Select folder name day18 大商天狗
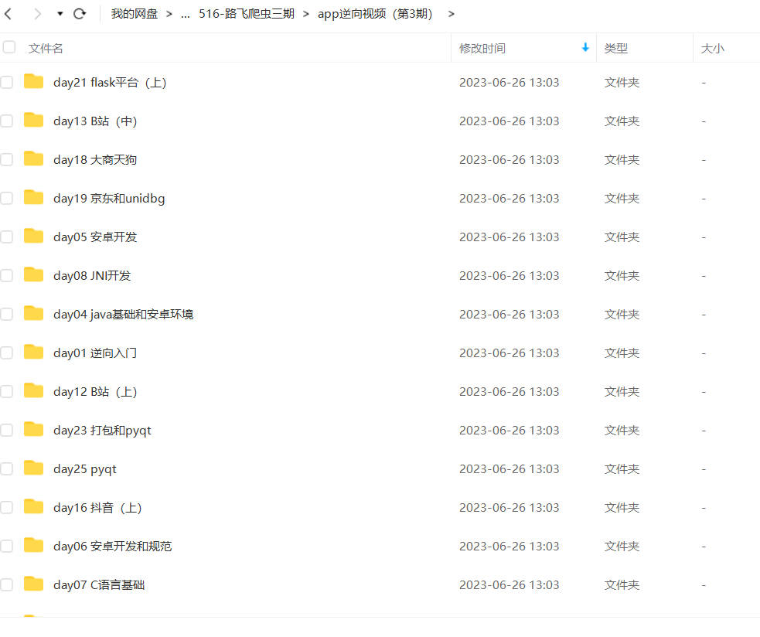The image size is (760, 637). tap(95, 160)
